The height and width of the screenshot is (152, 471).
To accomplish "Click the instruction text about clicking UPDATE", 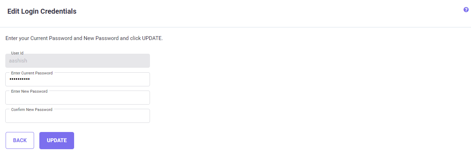I will click(84, 38).
